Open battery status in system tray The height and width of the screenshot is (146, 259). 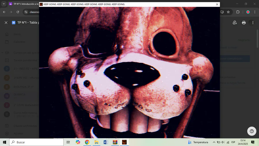click(x=218, y=142)
